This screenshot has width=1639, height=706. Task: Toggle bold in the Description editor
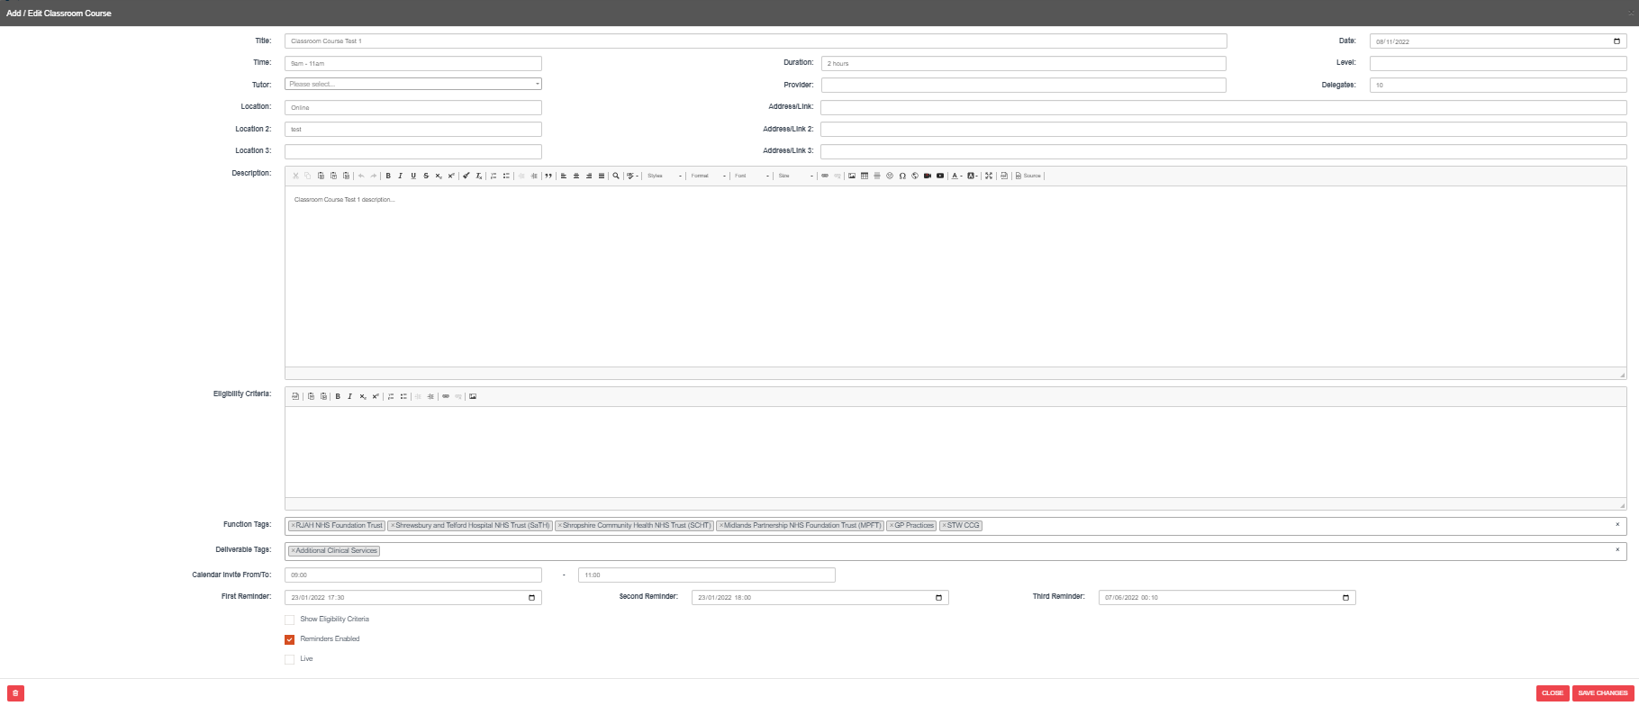388,176
